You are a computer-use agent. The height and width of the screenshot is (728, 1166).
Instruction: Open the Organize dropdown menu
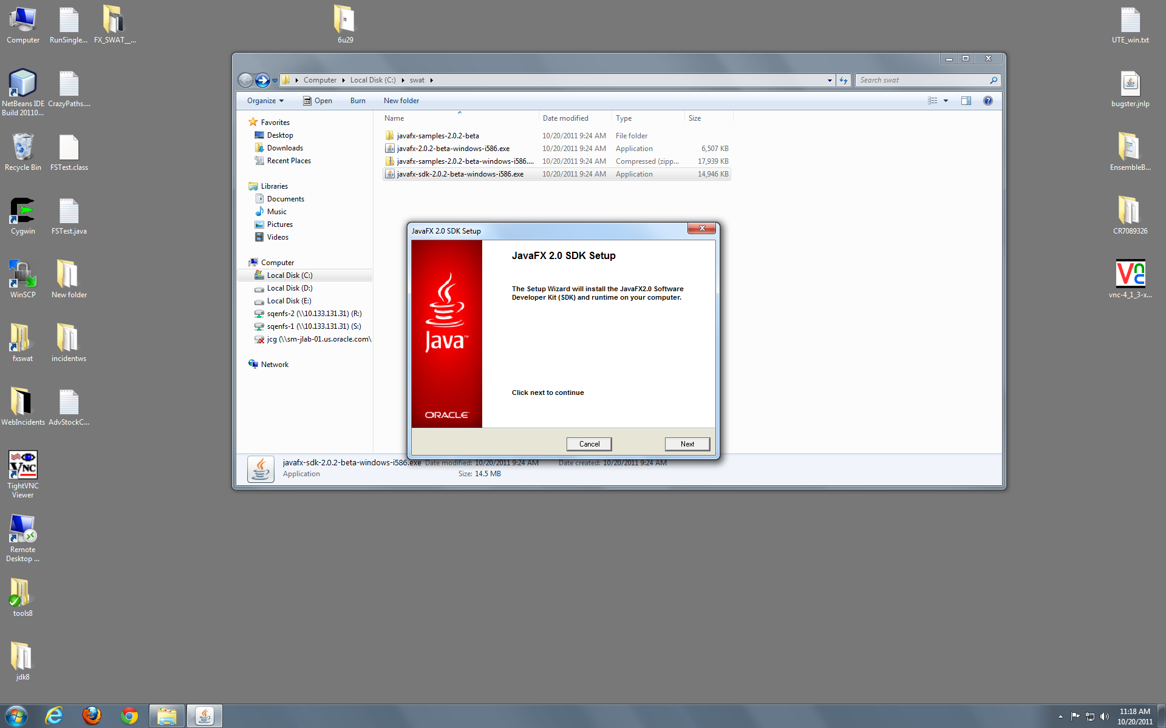tap(265, 101)
